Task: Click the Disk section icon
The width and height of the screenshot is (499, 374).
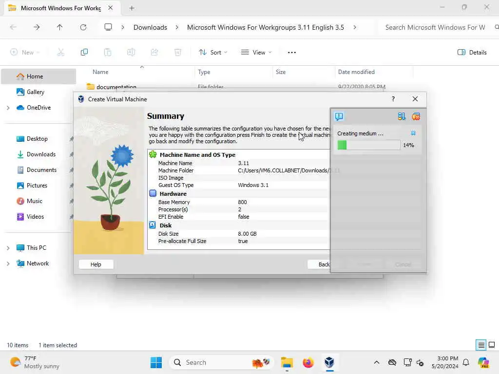Action: coord(153,225)
